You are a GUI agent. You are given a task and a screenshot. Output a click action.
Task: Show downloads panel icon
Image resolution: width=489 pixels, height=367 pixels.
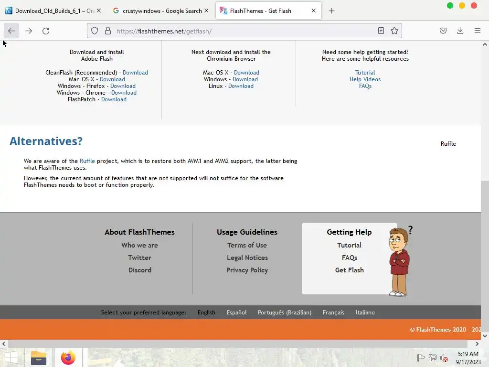pos(460,31)
